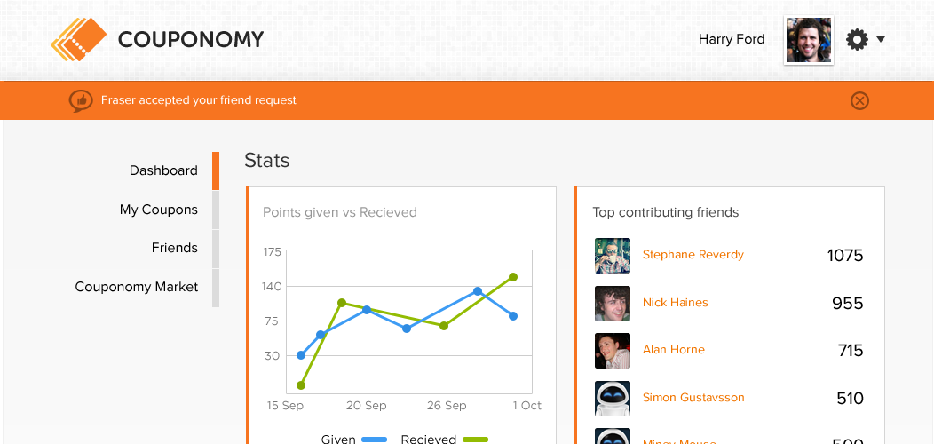Open Simon Gustavsson's profile link
The height and width of the screenshot is (444, 934).
693,398
